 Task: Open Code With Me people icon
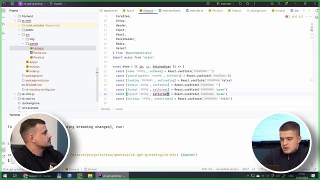(272, 3)
